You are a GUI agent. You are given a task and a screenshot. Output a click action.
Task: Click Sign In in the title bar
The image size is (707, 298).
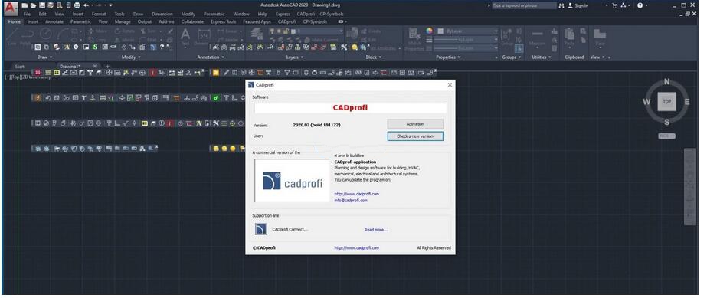point(581,5)
